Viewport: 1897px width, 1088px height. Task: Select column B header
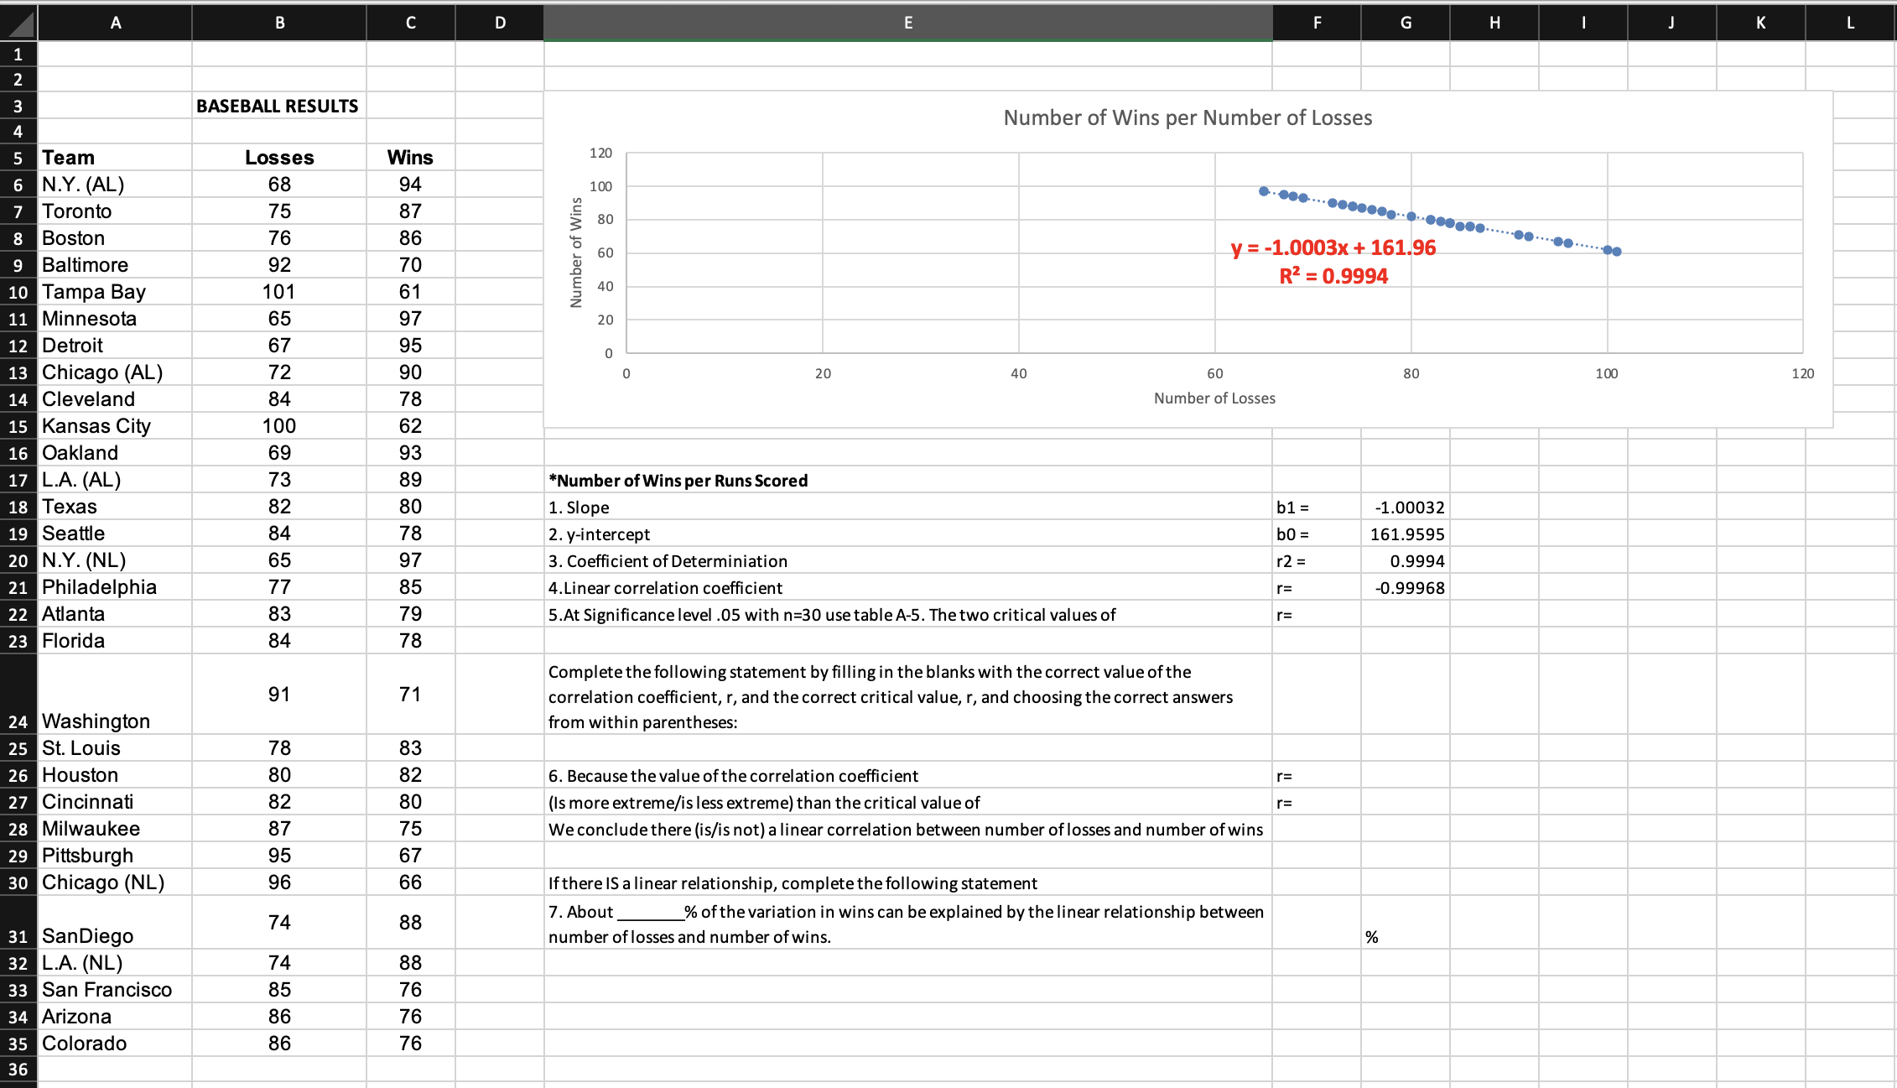pos(279,23)
